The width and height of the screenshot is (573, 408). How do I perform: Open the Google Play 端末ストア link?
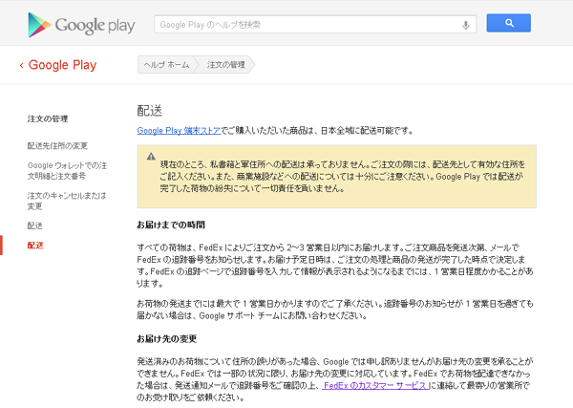pyautogui.click(x=179, y=131)
